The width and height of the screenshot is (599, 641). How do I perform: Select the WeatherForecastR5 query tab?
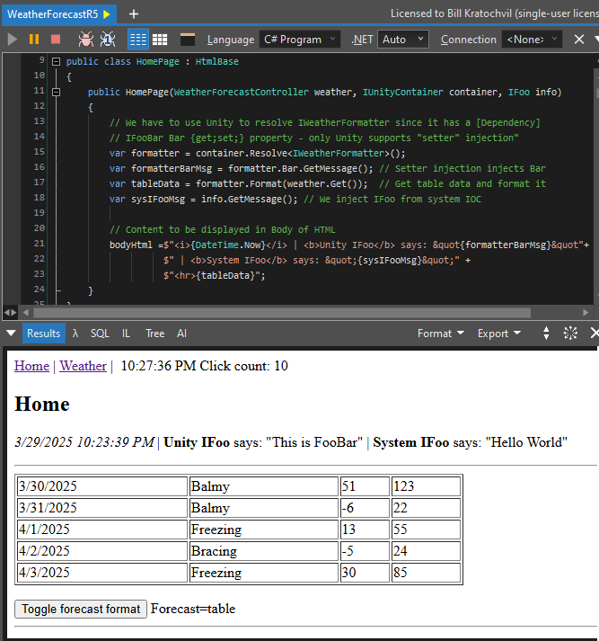click(59, 14)
